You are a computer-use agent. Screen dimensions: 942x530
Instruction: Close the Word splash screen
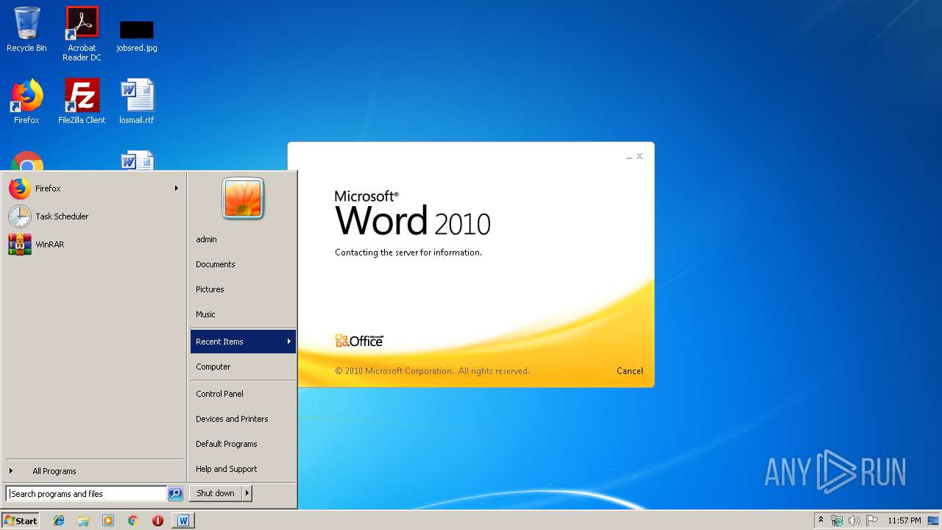(640, 156)
